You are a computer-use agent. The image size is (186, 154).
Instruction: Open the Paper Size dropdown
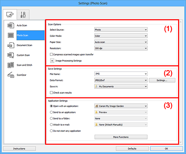pos(121,42)
